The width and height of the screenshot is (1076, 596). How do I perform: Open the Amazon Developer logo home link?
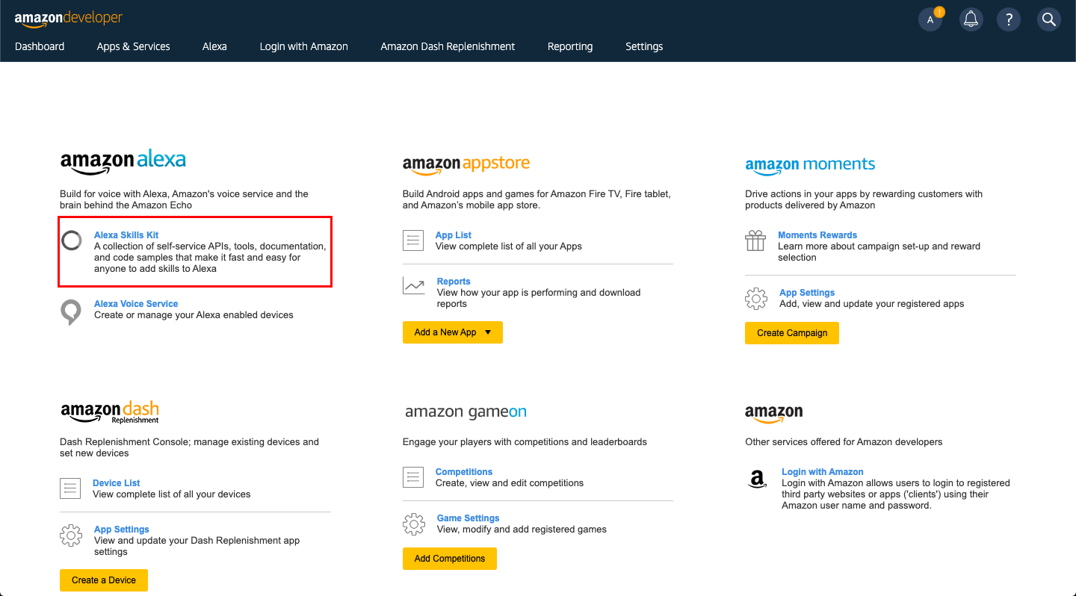pyautogui.click(x=69, y=19)
